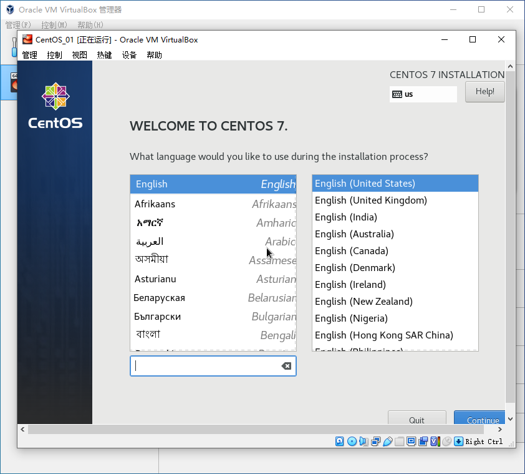Select Беларуская in the language list
The width and height of the screenshot is (525, 474).
pos(213,297)
